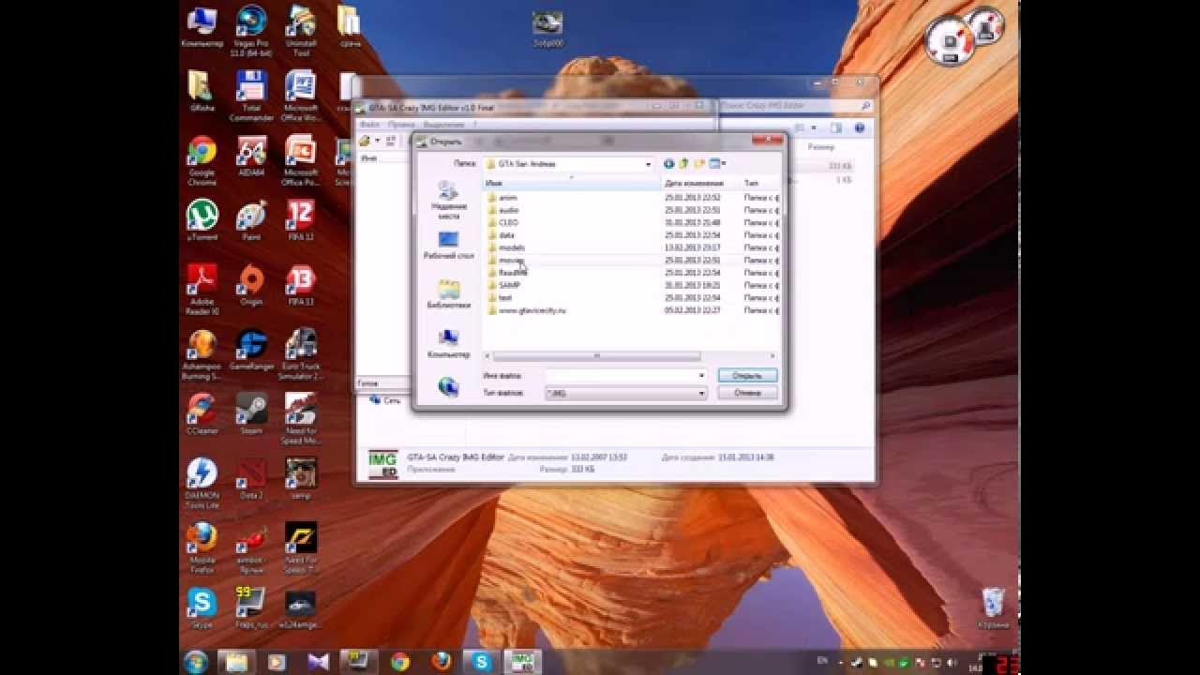Click the Network item in Explorer navigation pane
Viewport: 1200px width, 675px height.
385,400
